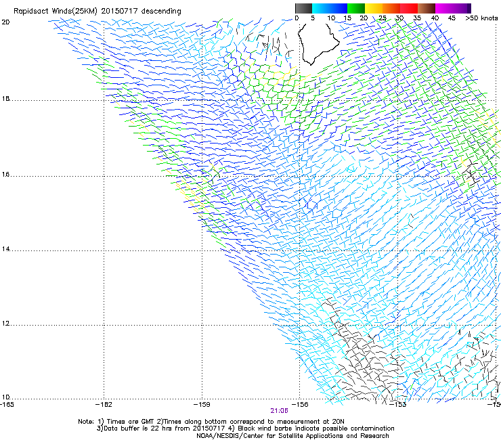Viewport: 501px width, 440px height.
Task: Click the latitude label 18
Action: 5,99
